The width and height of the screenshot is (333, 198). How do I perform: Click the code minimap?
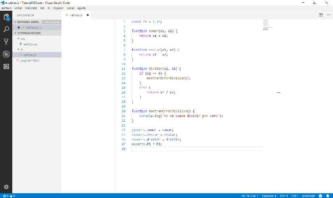pos(268,25)
